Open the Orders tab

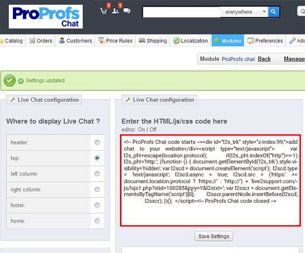[41, 41]
